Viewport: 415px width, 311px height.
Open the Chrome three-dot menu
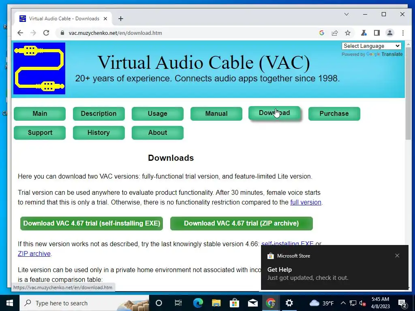pyautogui.click(x=403, y=33)
